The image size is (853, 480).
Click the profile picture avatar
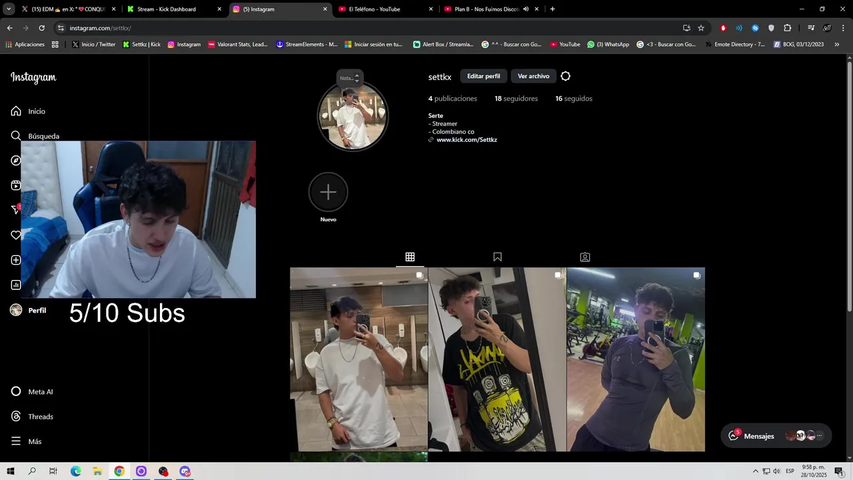pyautogui.click(x=353, y=117)
